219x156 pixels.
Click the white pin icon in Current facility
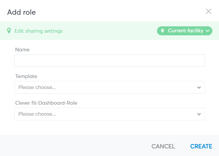pos(162,31)
